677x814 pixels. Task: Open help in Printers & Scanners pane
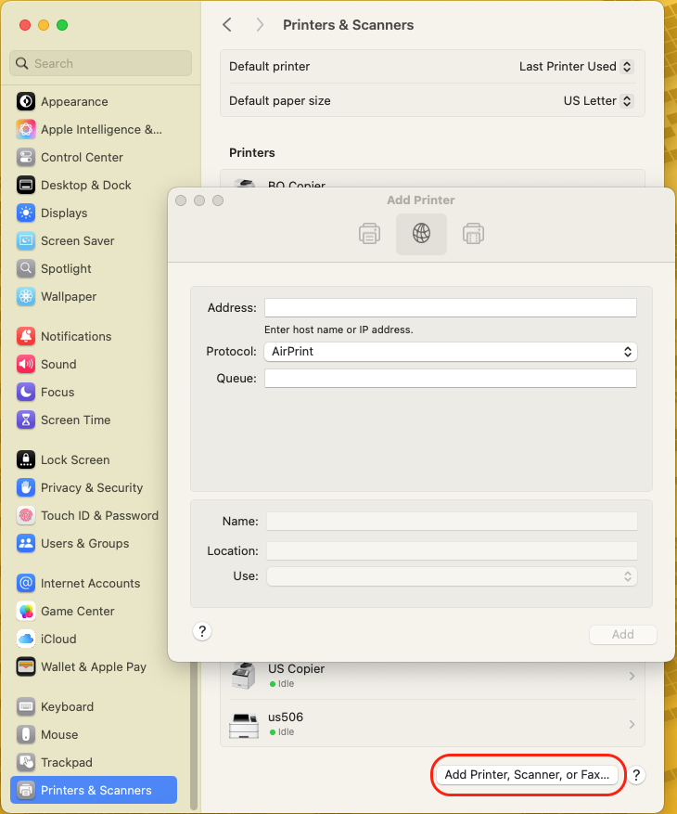coord(636,775)
